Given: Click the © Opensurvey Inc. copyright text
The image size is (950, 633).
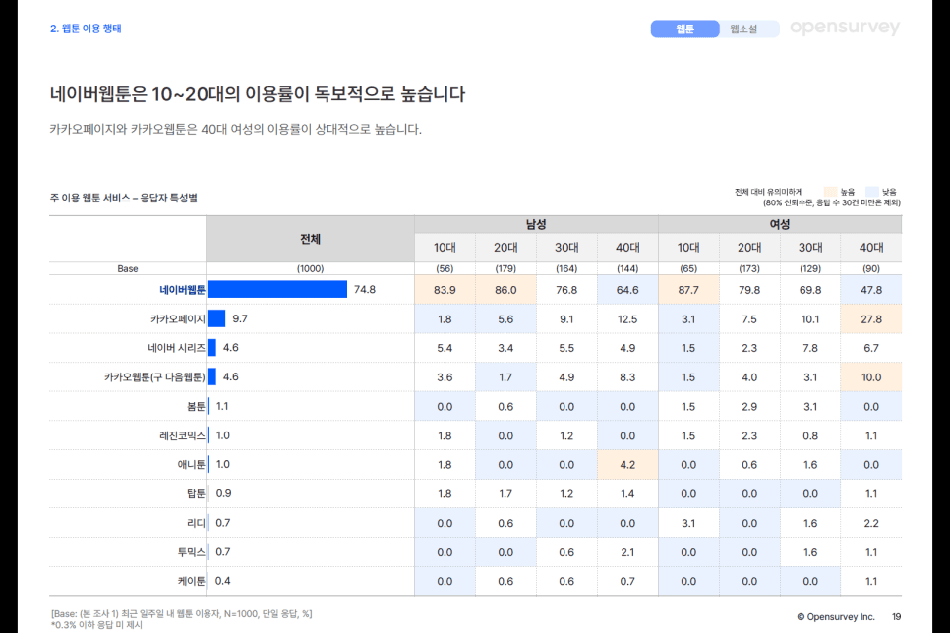Looking at the screenshot, I should 836,616.
